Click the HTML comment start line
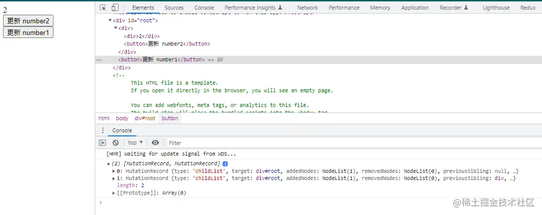This screenshot has height=215, width=542. click(x=119, y=76)
